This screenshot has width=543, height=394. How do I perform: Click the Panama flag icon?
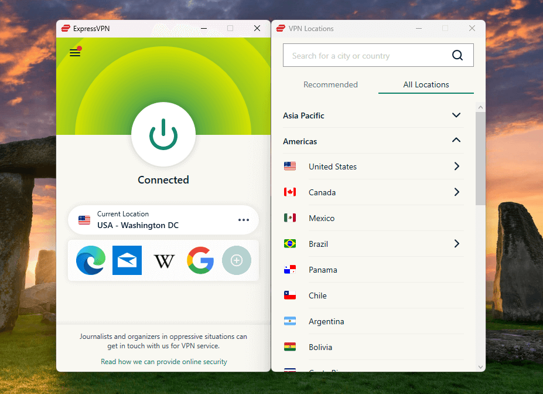(290, 270)
